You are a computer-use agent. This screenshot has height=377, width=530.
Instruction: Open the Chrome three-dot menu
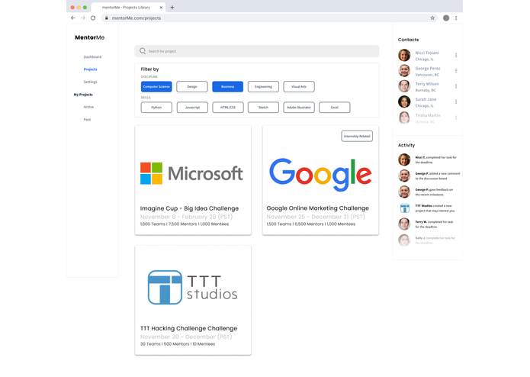click(456, 18)
